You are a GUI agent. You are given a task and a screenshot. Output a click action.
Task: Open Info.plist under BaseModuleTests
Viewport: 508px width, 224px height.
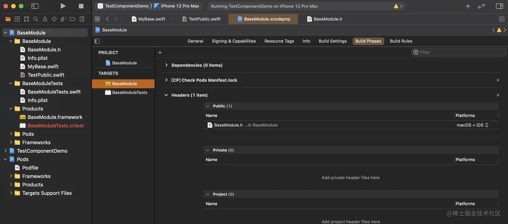tap(37, 100)
